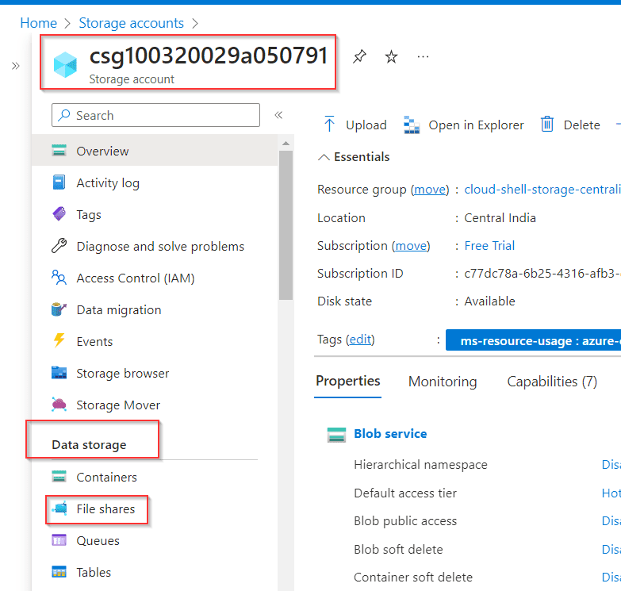Viewport: 621px width, 591px height.
Task: Click the Storage browser icon
Action: pos(59,373)
